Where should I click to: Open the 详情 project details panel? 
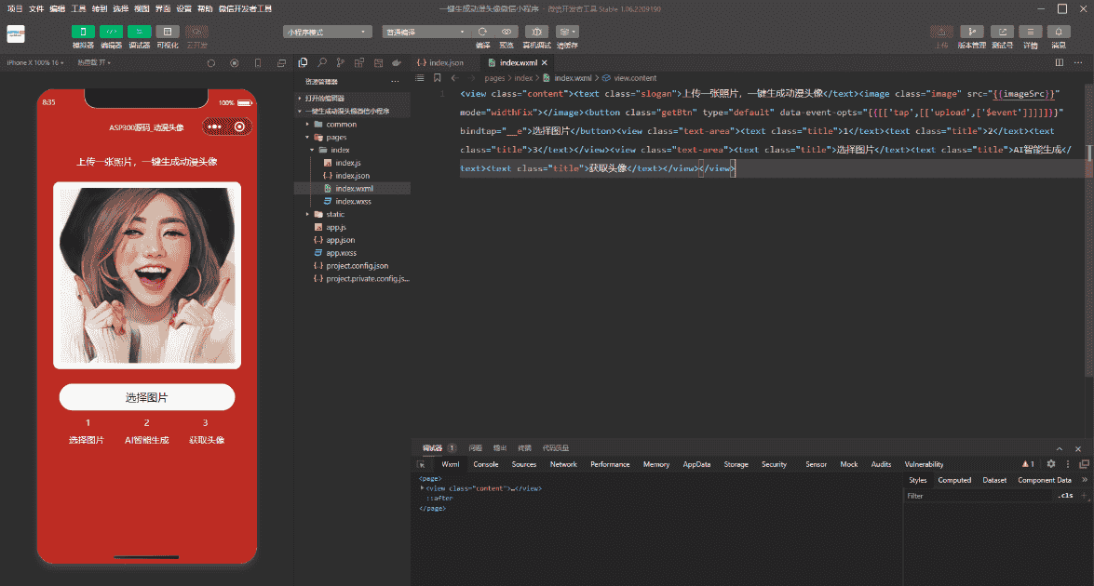point(1030,32)
